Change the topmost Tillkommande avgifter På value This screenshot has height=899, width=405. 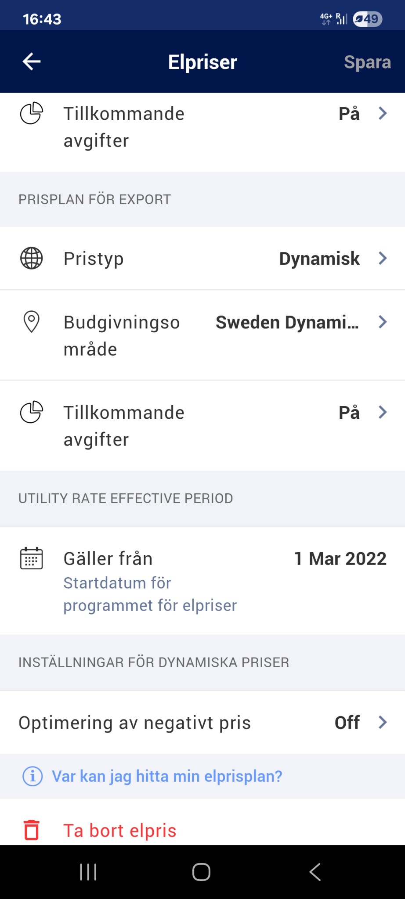point(349,114)
